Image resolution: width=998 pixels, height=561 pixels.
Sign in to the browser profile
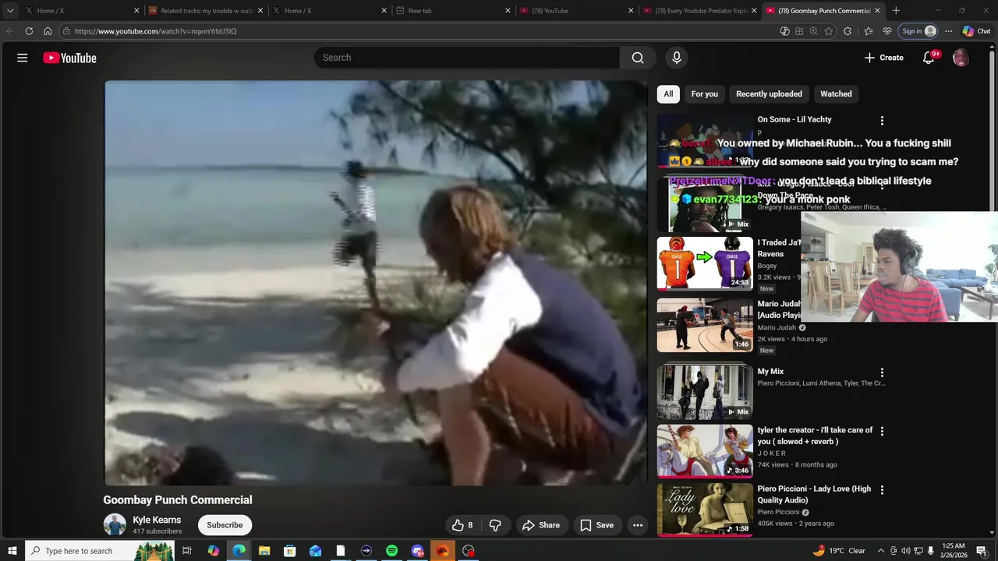click(x=918, y=31)
